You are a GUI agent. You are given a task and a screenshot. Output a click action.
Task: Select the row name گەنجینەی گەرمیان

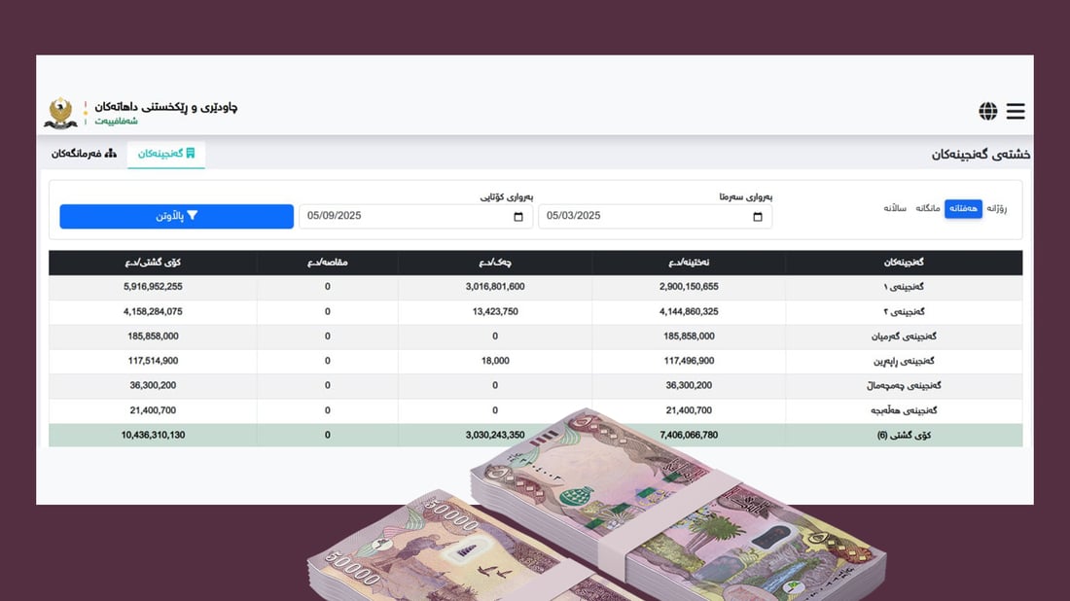click(904, 336)
